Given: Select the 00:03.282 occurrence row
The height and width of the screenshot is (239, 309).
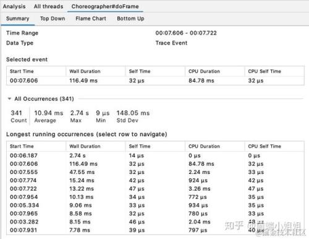Looking at the screenshot, I should tap(155, 222).
